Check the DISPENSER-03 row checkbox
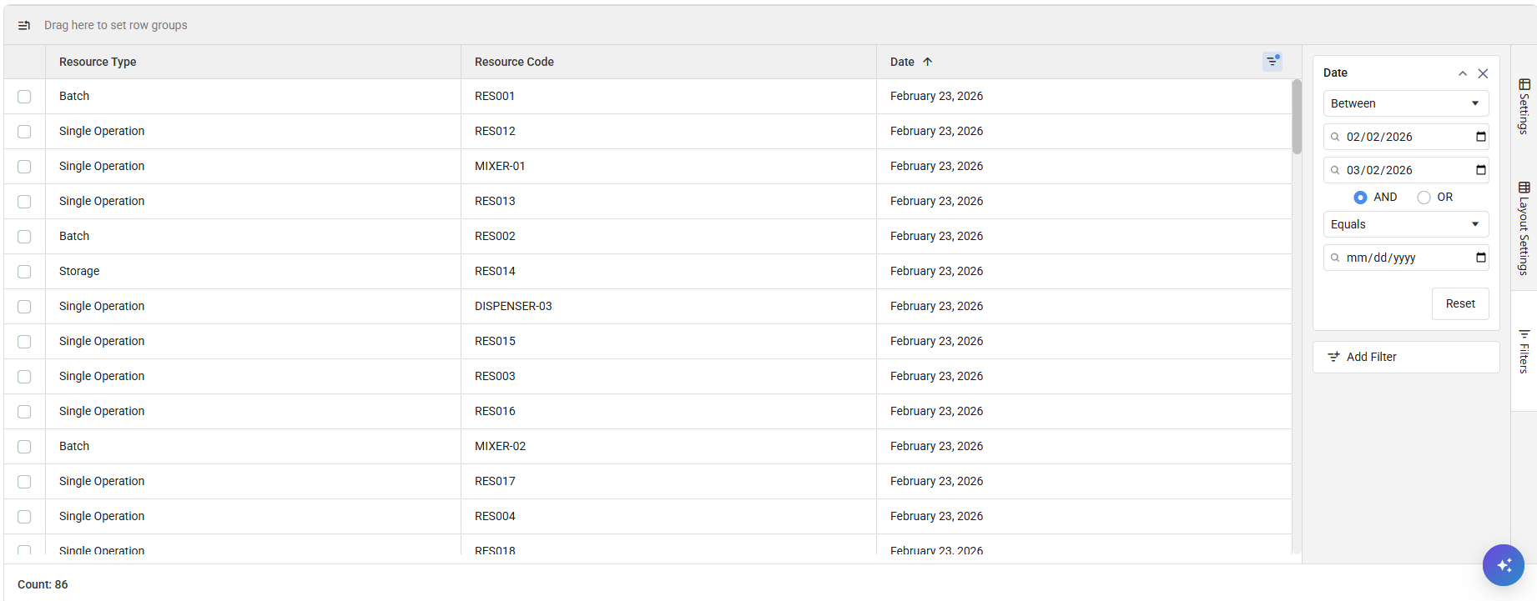1537x601 pixels. click(24, 307)
